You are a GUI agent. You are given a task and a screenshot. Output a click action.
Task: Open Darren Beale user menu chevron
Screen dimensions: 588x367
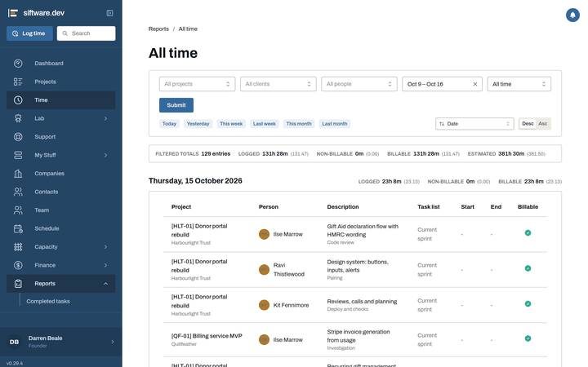pyautogui.click(x=113, y=342)
